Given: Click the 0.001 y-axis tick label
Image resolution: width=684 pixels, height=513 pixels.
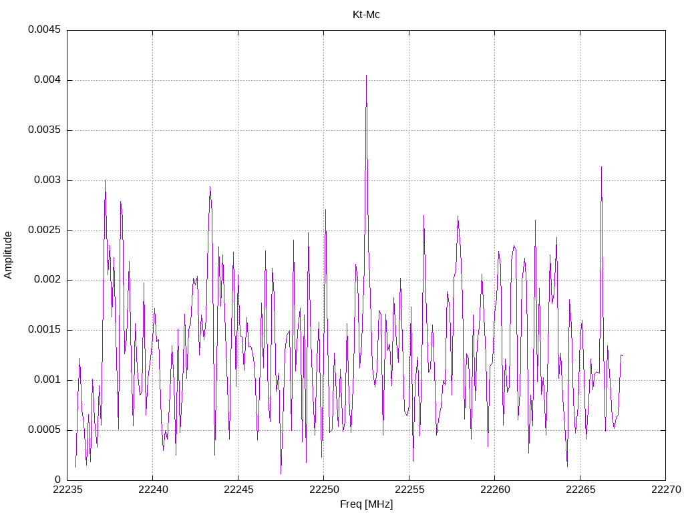Looking at the screenshot, I should point(47,380).
